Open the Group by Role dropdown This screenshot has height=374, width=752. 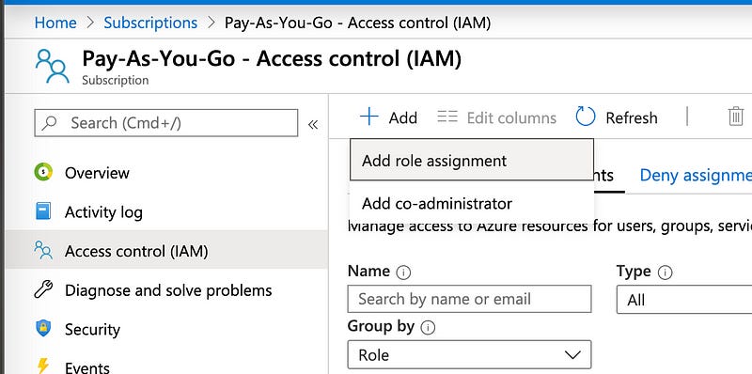coord(469,355)
